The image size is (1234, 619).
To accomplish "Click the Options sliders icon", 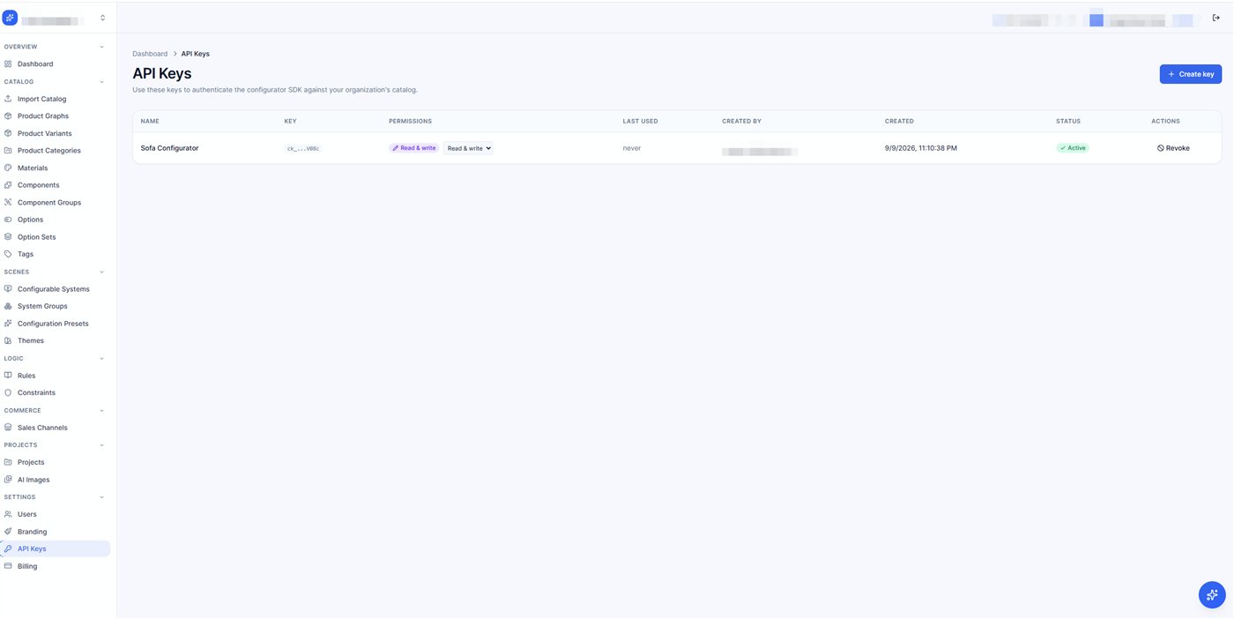I will 8,220.
